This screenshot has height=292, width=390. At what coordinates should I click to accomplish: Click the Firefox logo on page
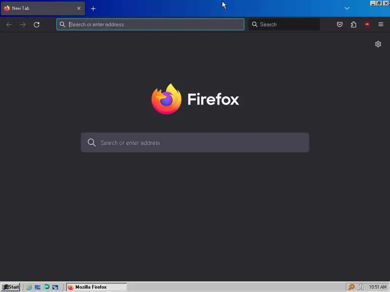[x=195, y=99]
